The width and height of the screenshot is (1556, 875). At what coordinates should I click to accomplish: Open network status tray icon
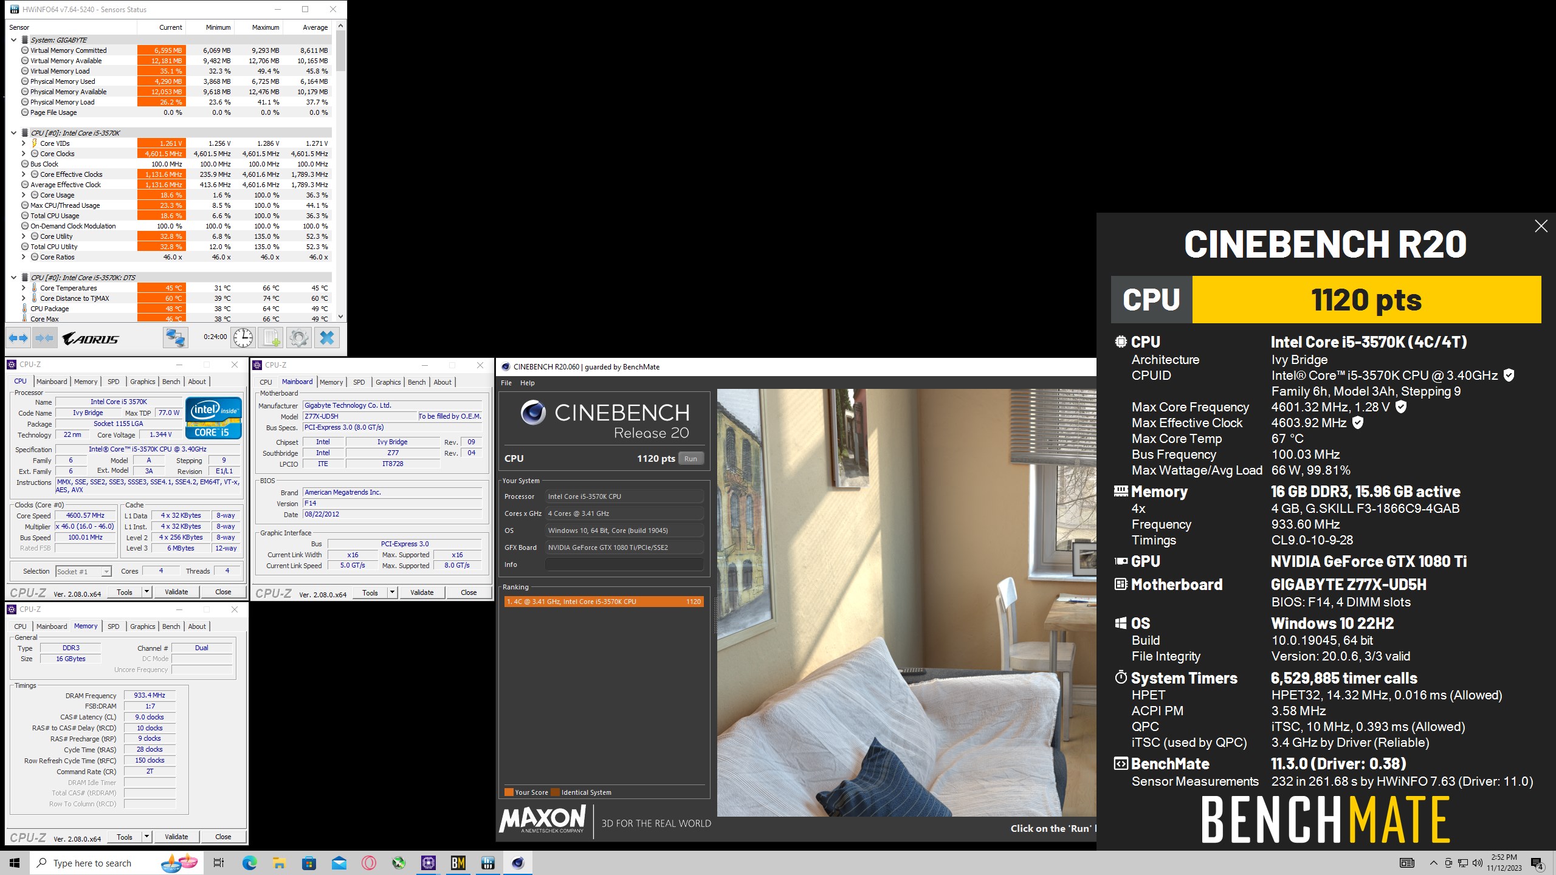1463,863
